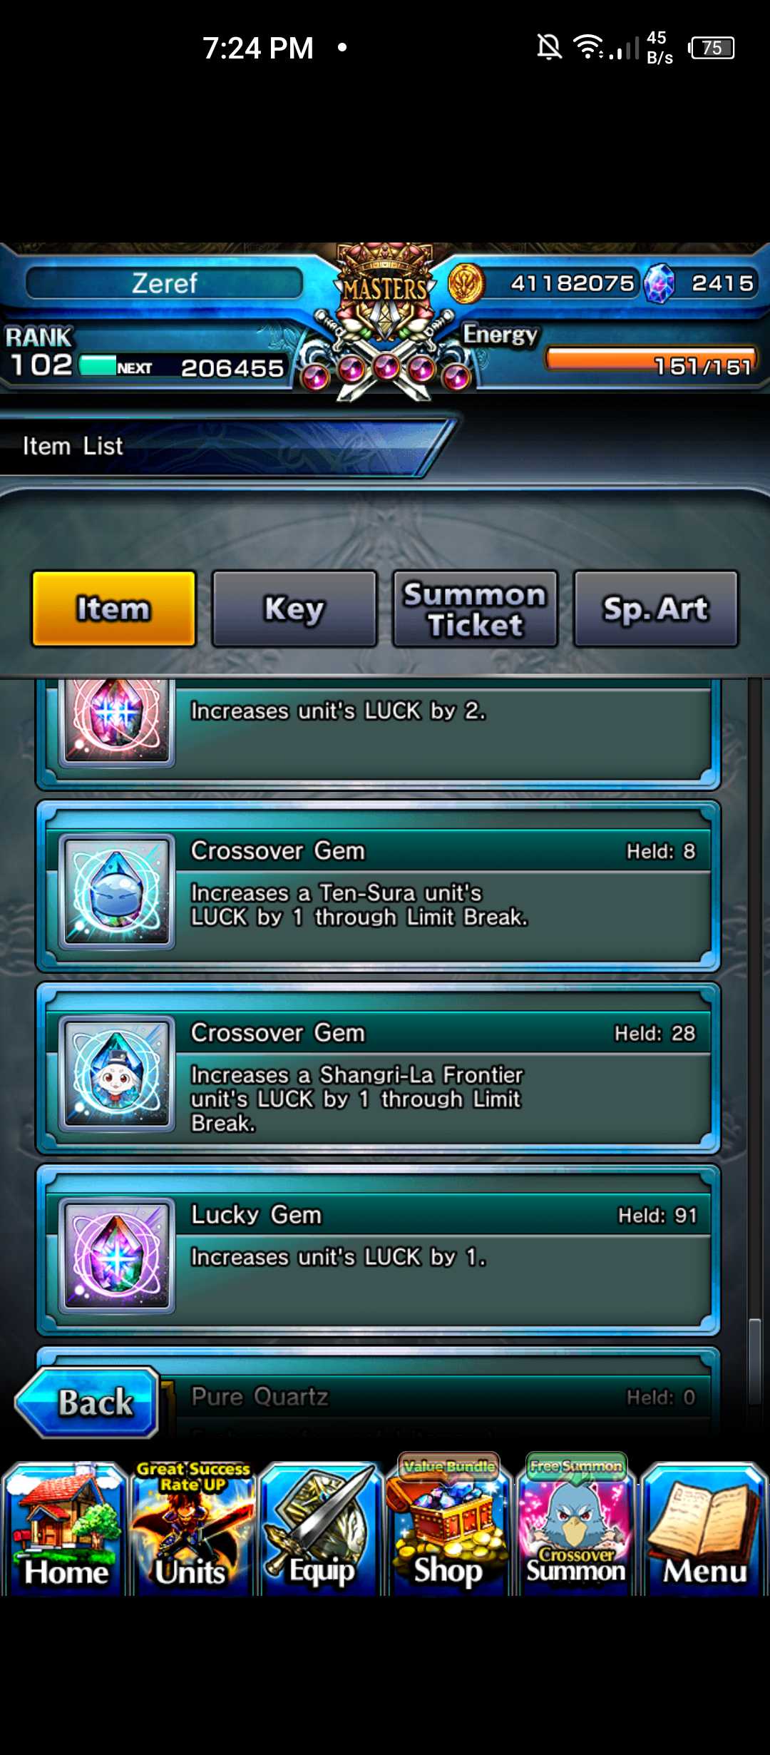The height and width of the screenshot is (1755, 770).
Task: Select the Pure Quartz item row
Action: click(378, 1391)
